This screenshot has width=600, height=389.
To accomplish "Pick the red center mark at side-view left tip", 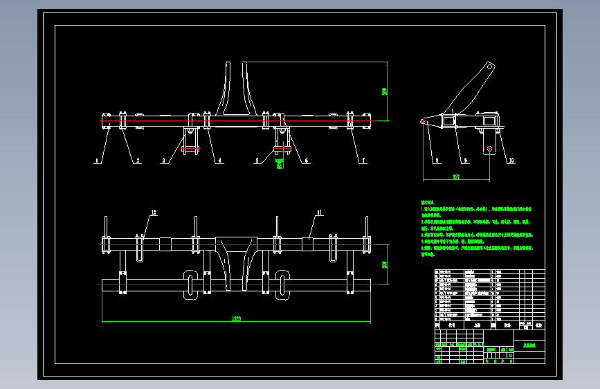I will coord(423,121).
